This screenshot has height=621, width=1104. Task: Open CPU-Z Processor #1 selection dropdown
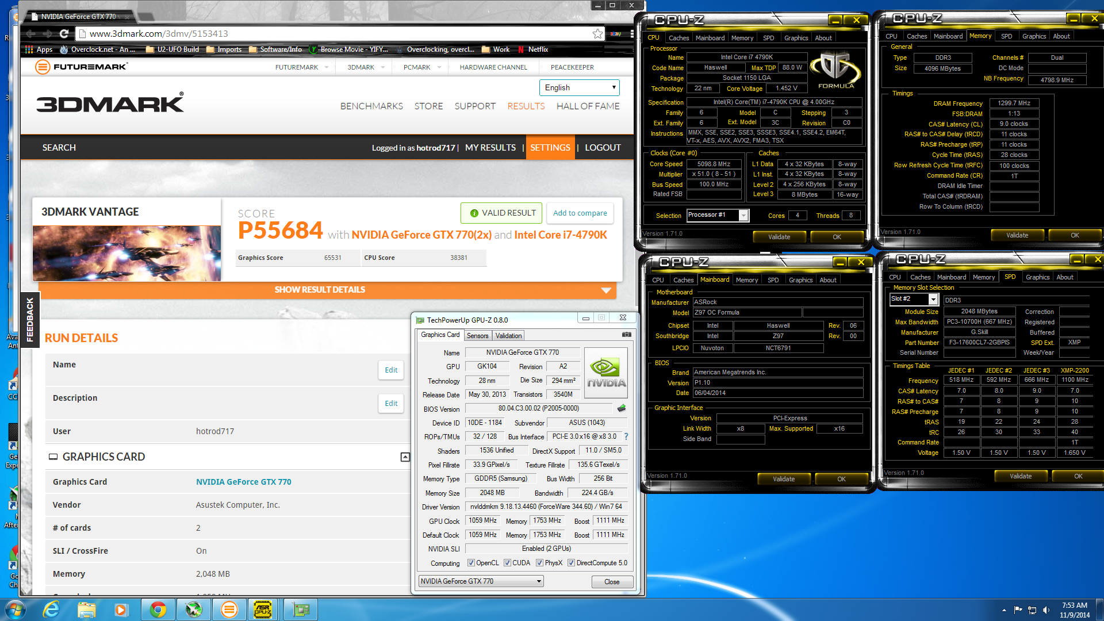(x=718, y=215)
